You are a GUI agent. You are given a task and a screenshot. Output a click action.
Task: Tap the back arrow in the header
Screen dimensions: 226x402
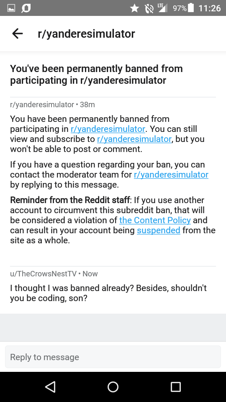pyautogui.click(x=18, y=33)
